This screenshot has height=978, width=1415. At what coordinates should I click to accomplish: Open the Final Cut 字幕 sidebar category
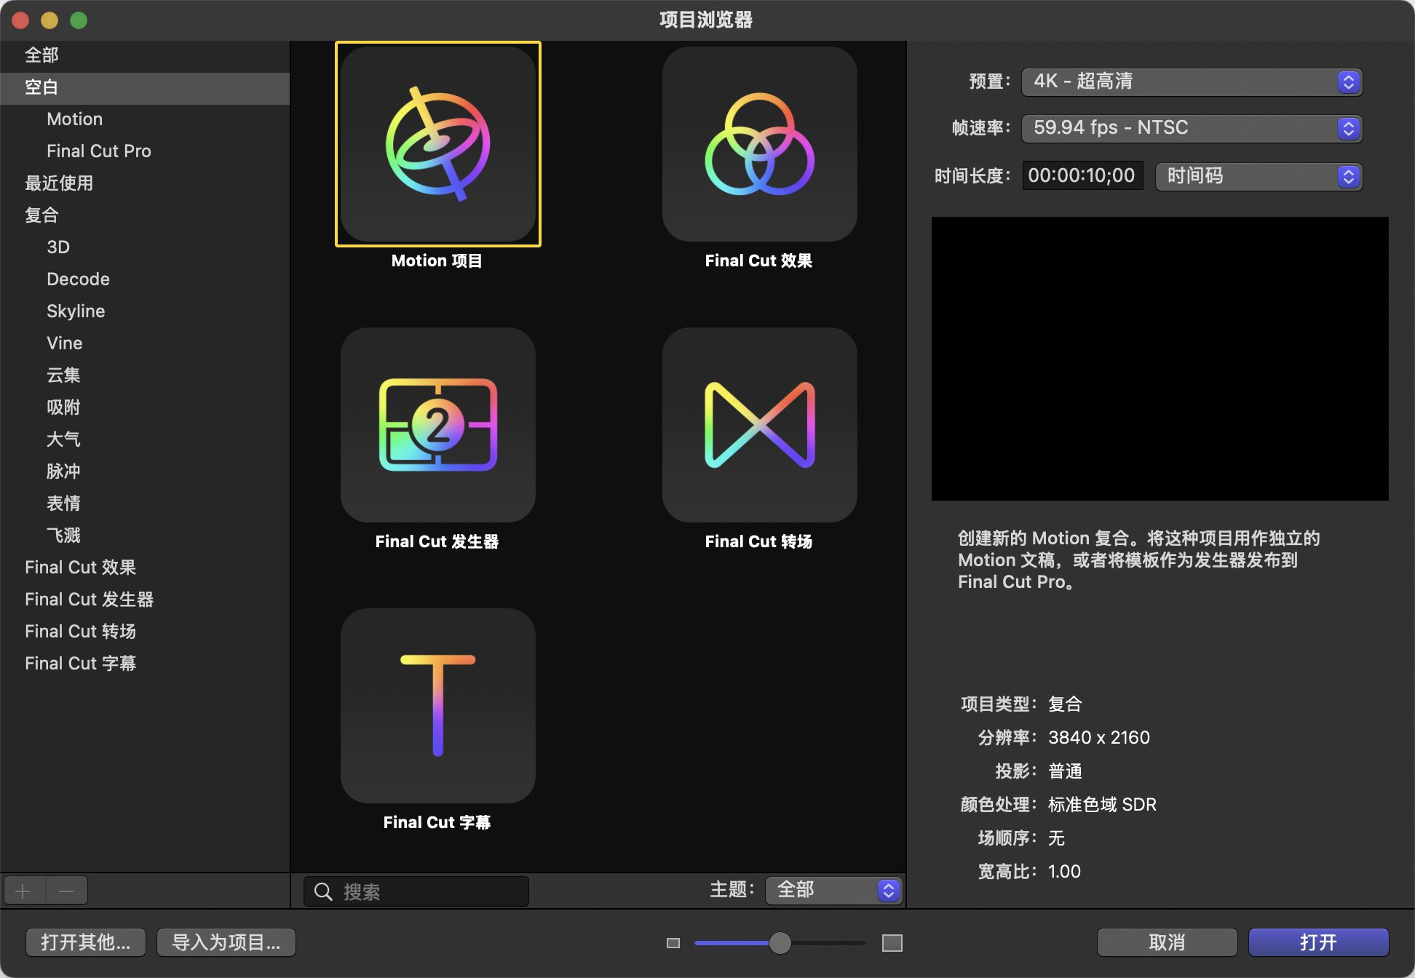(x=80, y=663)
